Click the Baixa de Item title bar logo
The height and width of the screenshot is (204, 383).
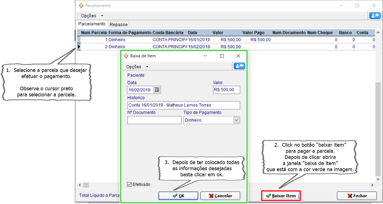tap(126, 56)
